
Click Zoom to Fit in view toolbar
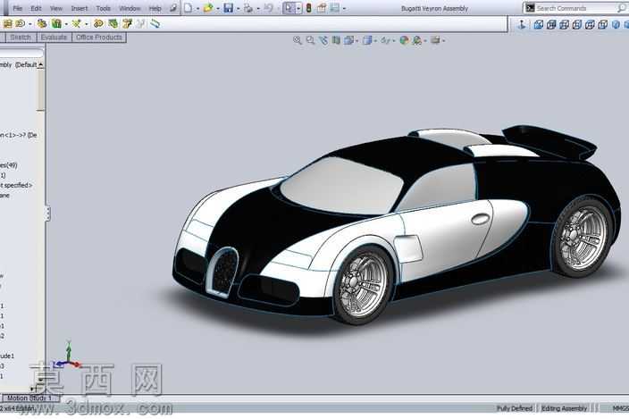(x=298, y=40)
